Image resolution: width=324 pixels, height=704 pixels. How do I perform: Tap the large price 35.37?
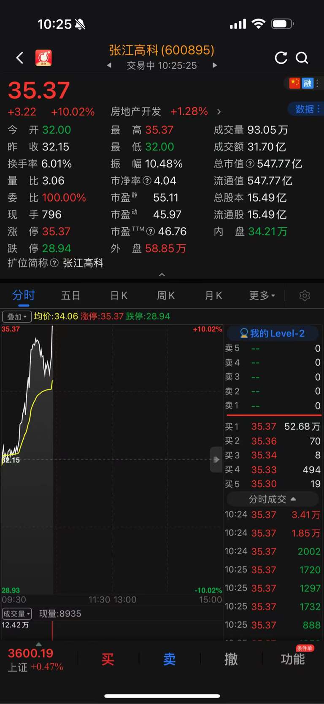[x=39, y=90]
